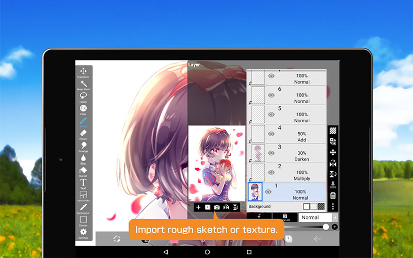Click flip vertical in the right layer toolbar
The image size is (413, 258).
pos(333,174)
